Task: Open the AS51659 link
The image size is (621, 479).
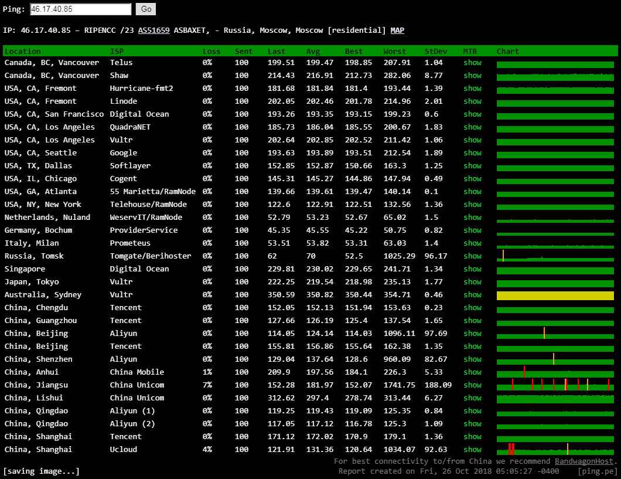Action: click(x=153, y=30)
